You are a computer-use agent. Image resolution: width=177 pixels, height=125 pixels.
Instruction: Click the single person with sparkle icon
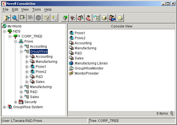[x=88, y=18]
